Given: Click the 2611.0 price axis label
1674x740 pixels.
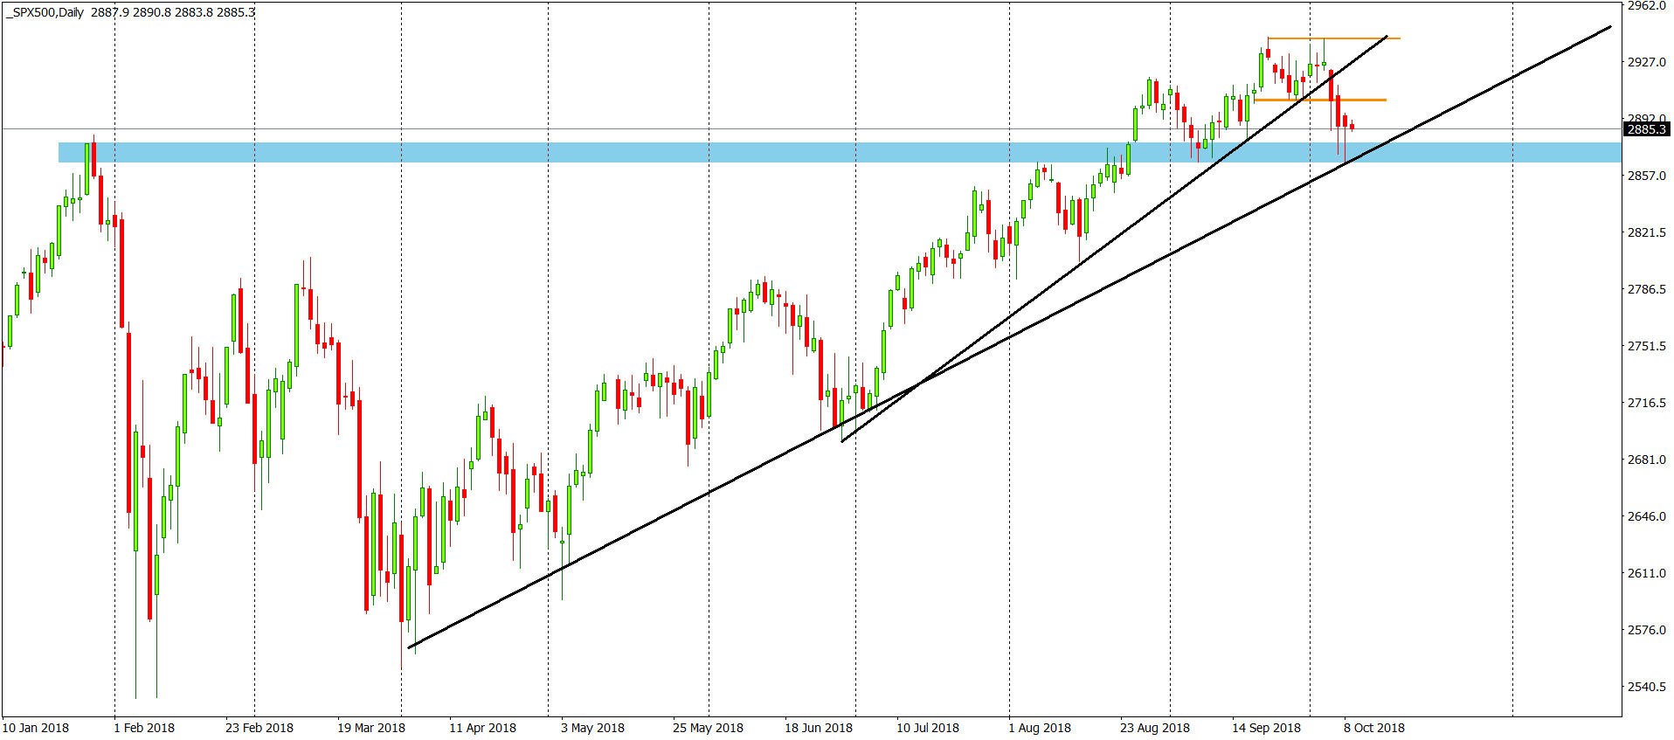Looking at the screenshot, I should pos(1647,573).
